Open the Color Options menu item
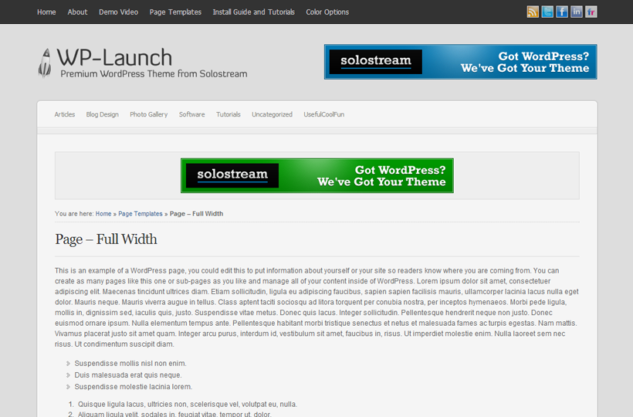 tap(327, 12)
